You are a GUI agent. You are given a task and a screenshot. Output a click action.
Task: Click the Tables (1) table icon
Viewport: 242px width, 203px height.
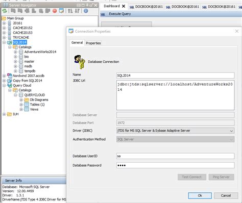[x=27, y=105]
